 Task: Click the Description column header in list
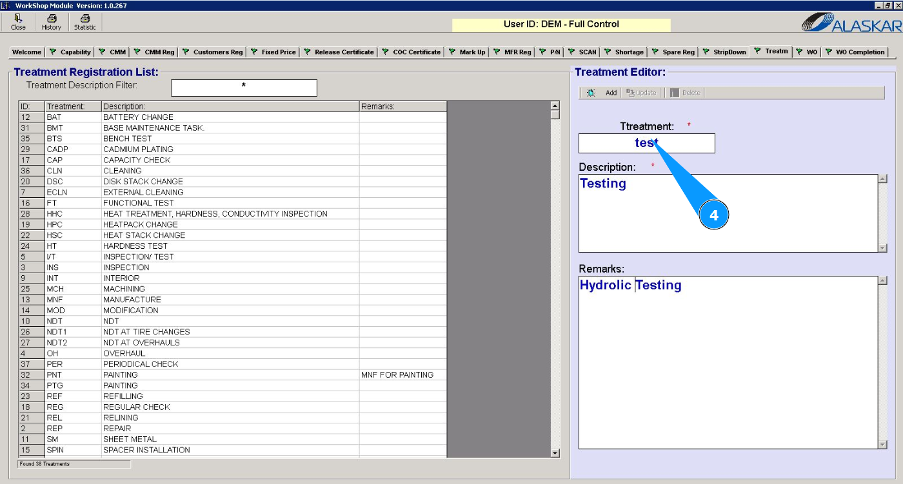pyautogui.click(x=230, y=106)
